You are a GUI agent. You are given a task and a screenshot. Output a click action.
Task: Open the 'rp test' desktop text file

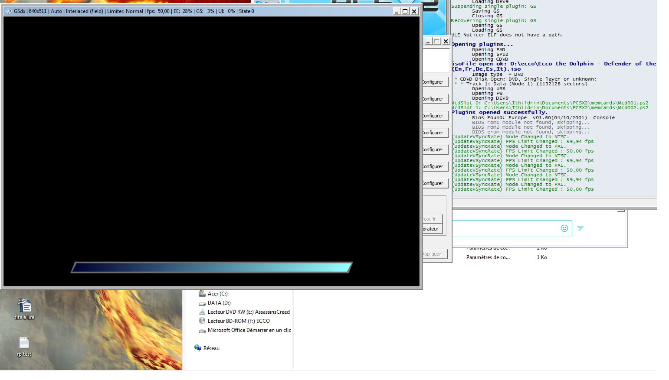click(x=24, y=343)
